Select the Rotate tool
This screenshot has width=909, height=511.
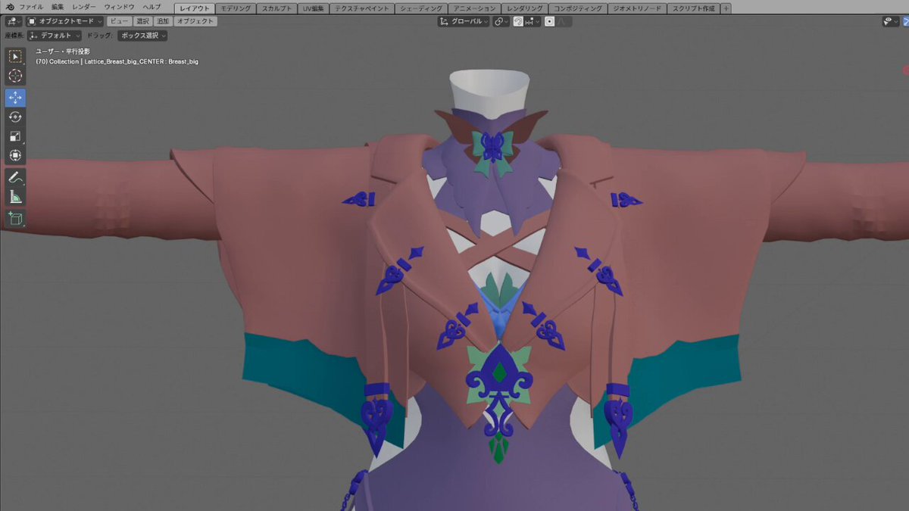click(x=15, y=117)
